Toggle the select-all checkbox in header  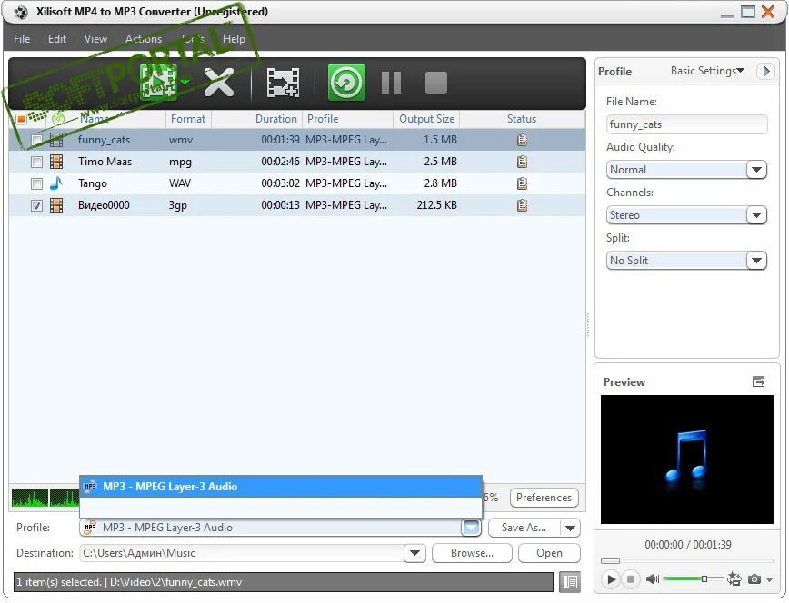point(21,119)
